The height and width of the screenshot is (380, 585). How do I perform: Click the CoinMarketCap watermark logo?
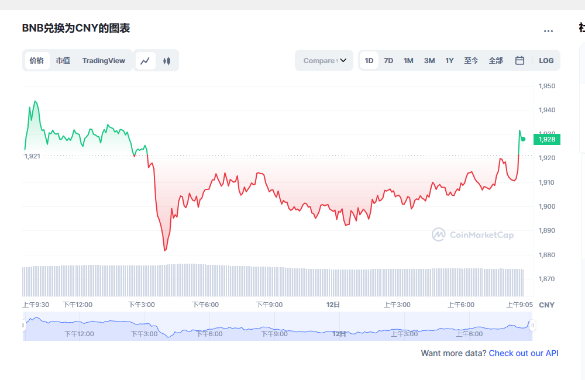473,235
